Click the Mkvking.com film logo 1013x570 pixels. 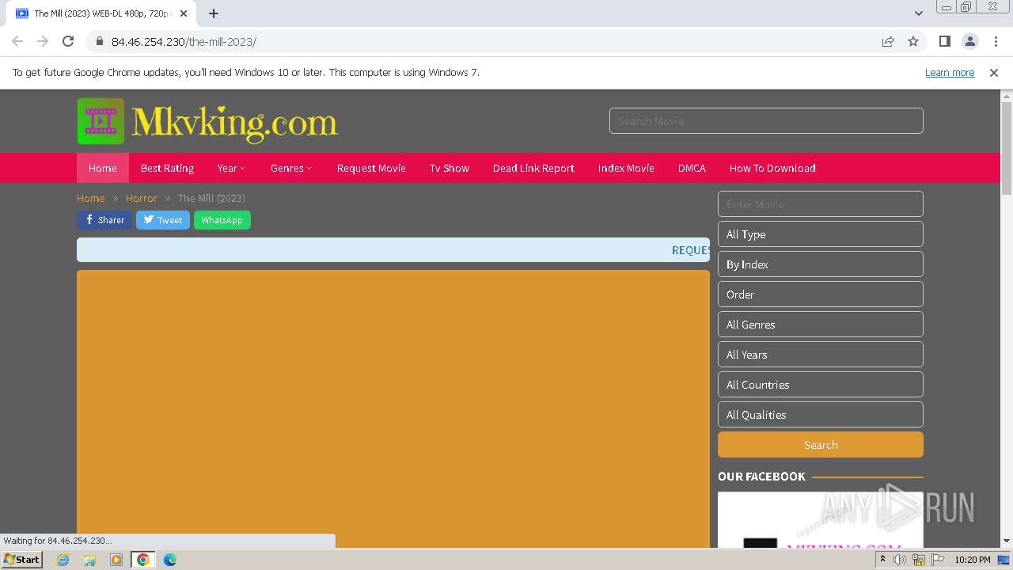[x=207, y=121]
